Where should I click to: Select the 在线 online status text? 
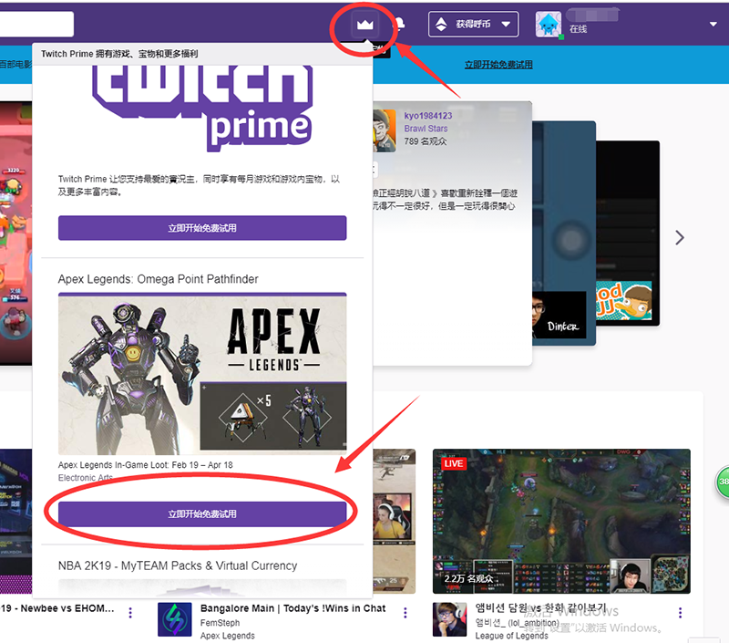(578, 29)
